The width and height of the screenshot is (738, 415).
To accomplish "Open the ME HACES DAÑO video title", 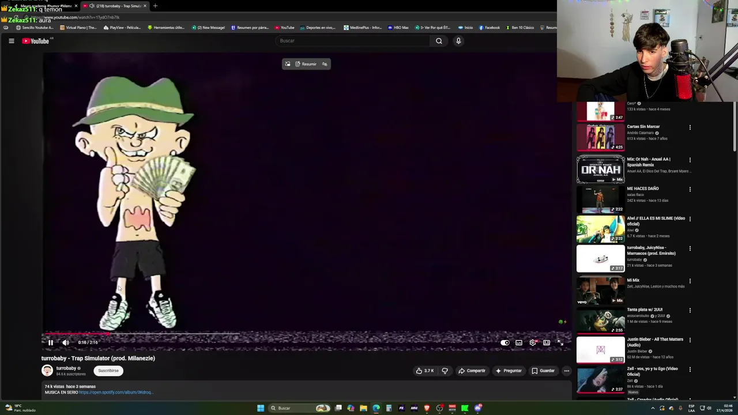I will 642,188.
